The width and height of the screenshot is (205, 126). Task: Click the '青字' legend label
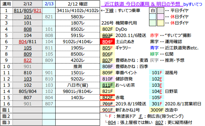click(154, 48)
